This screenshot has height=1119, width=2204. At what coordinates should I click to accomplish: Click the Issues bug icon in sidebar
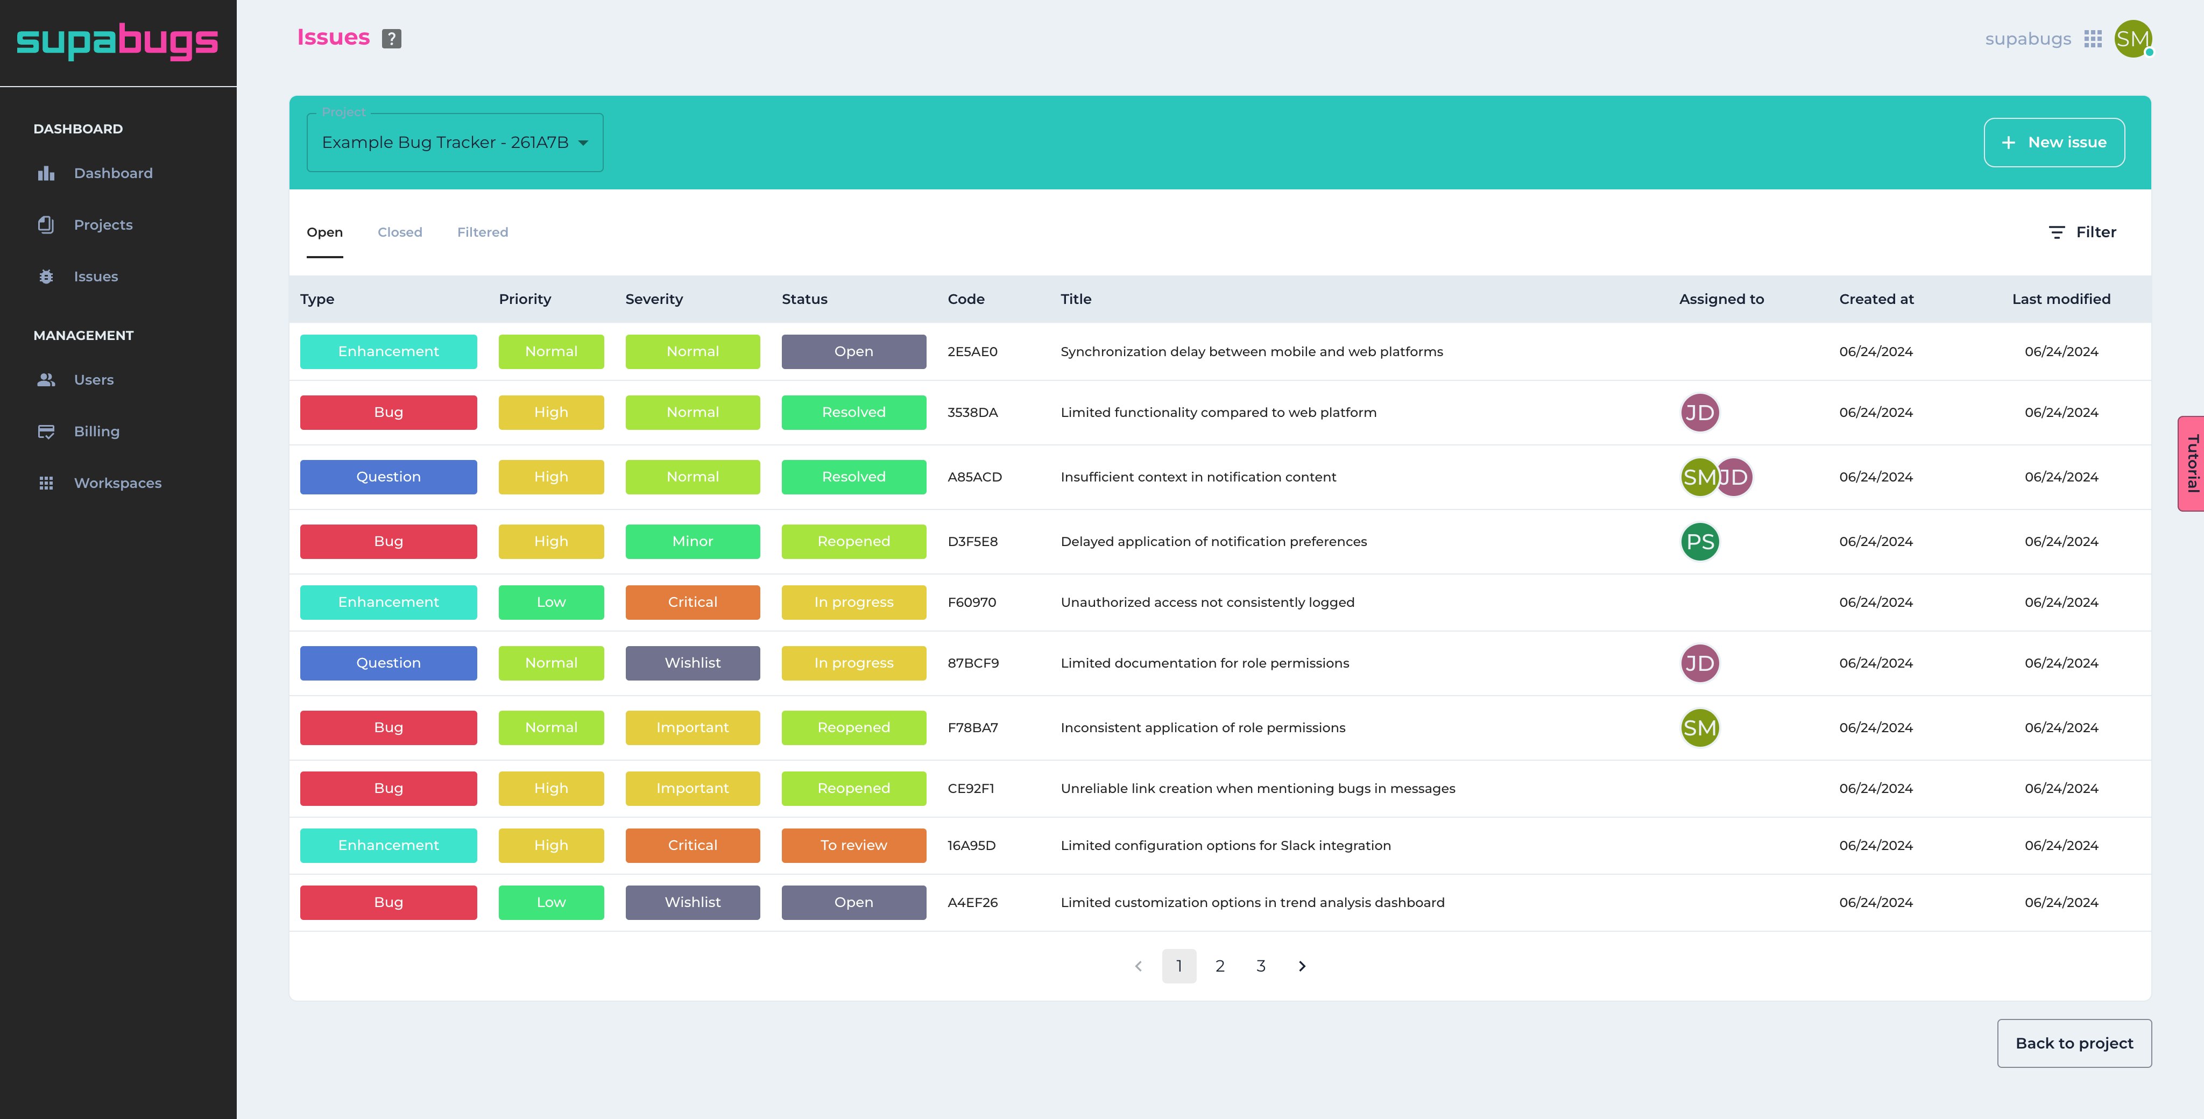46,277
